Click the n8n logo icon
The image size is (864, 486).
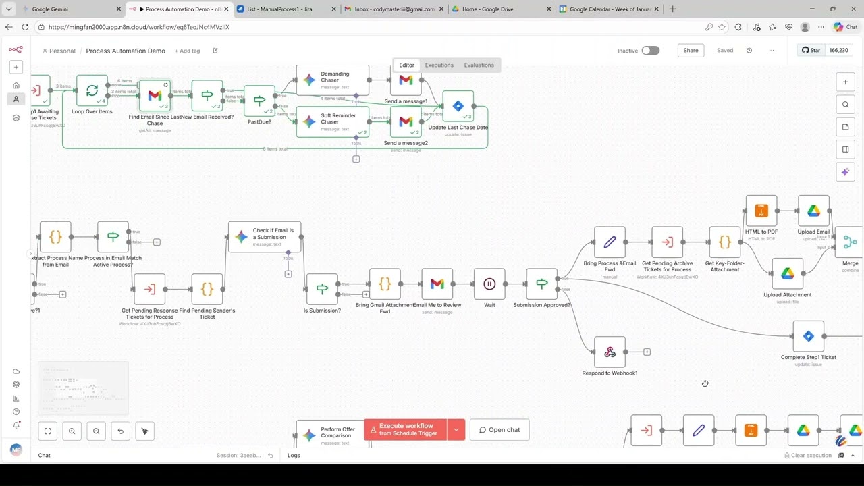click(16, 49)
